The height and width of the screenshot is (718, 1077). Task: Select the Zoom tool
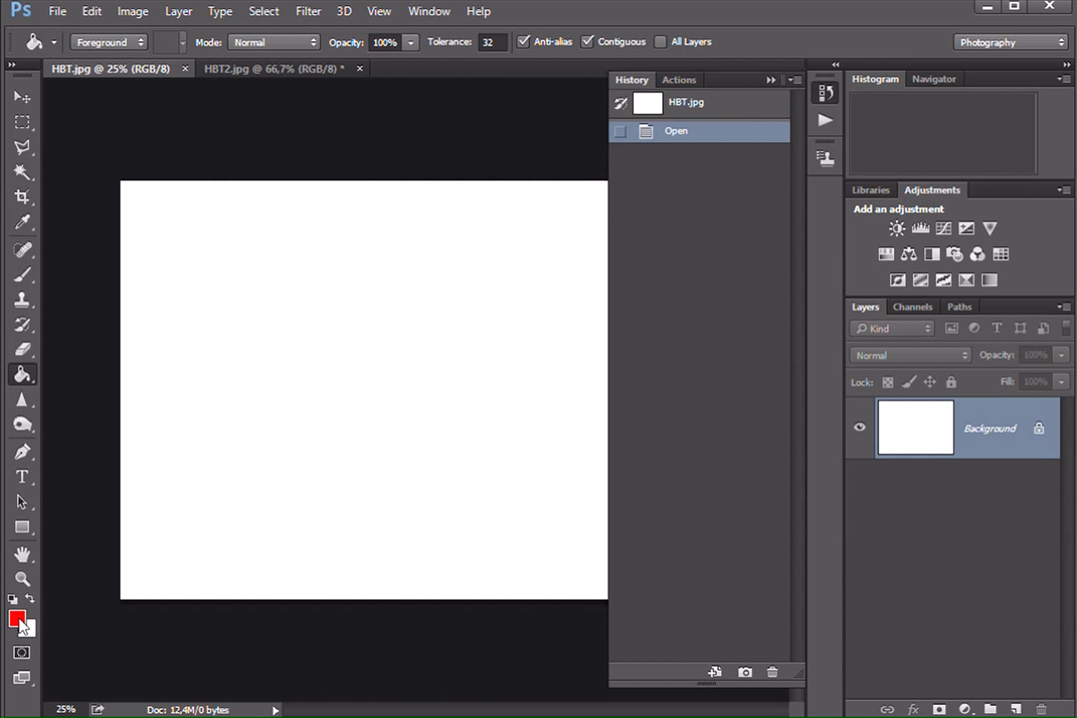[x=22, y=579]
